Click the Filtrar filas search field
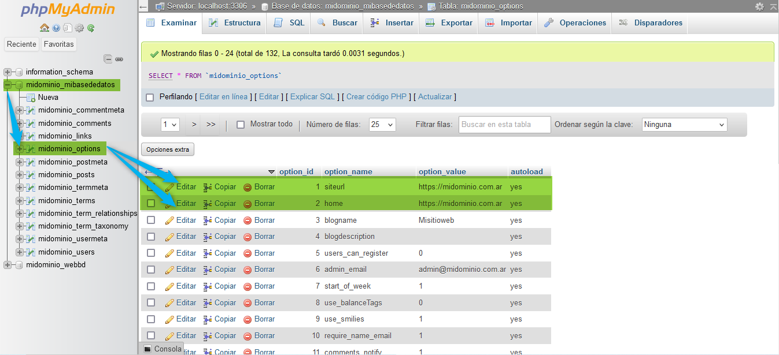 click(x=504, y=125)
